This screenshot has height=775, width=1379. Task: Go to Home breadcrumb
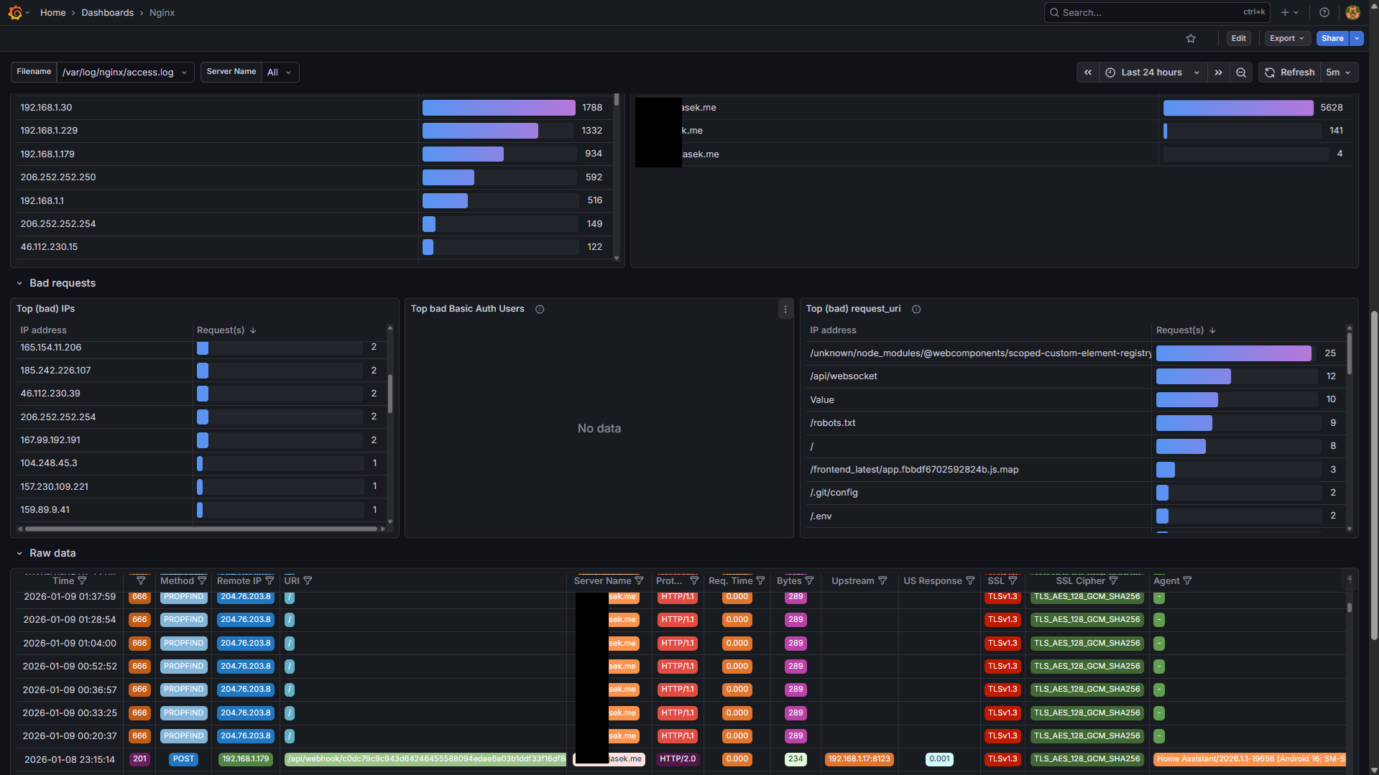coord(52,13)
